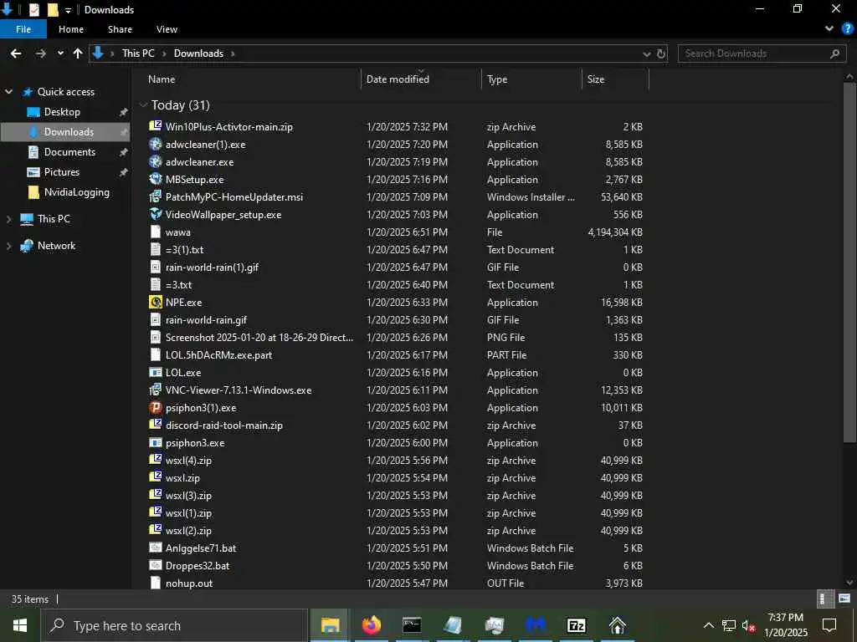The width and height of the screenshot is (857, 642).
Task: Go back with the back arrow
Action: [16, 53]
